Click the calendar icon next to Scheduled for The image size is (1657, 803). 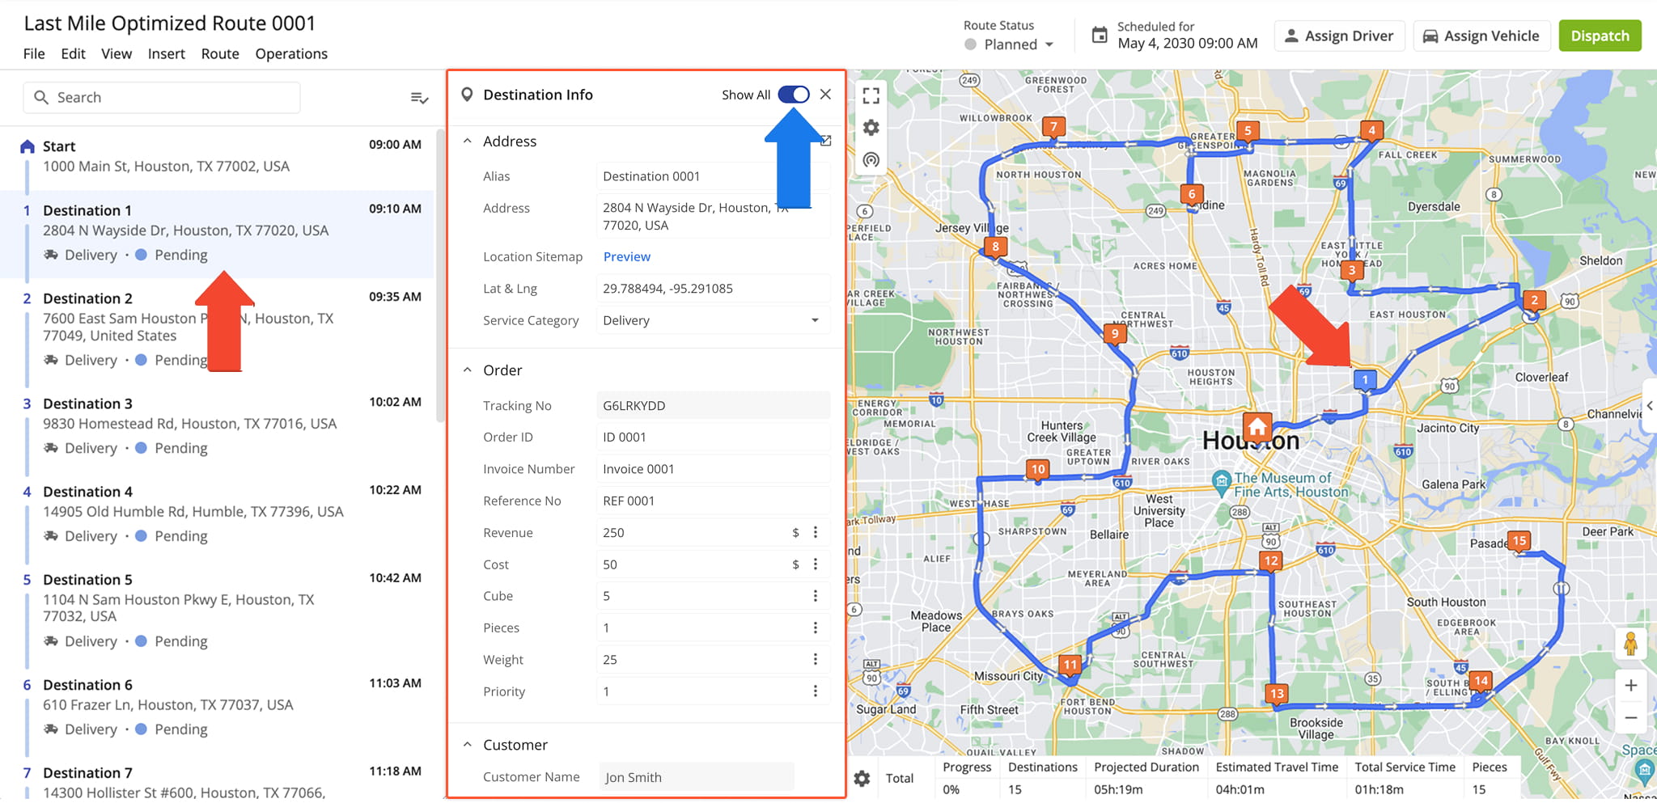(1099, 35)
